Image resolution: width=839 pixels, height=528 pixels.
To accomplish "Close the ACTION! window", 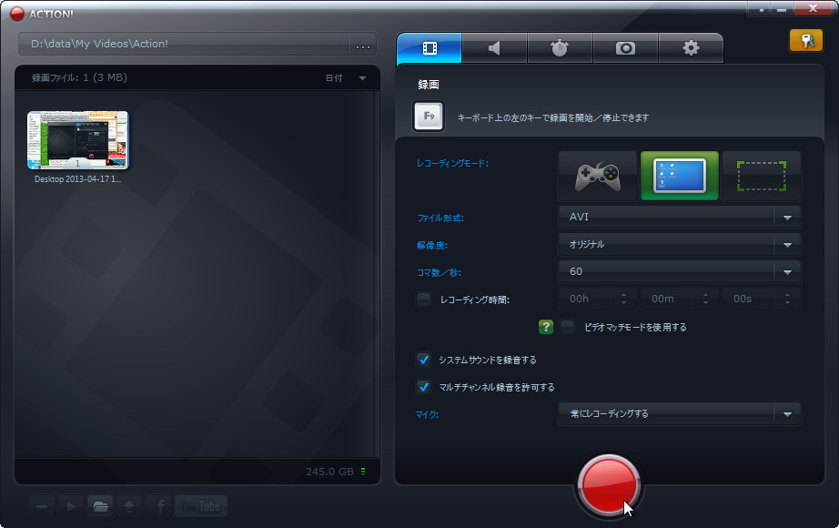I will 813,8.
